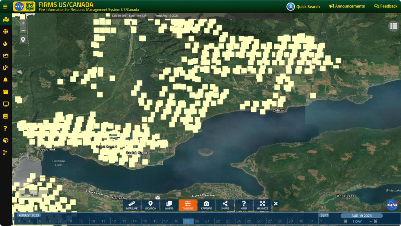The height and width of the screenshot is (226, 401).
Task: Select the fire map sidebar icon
Action: [5, 20]
